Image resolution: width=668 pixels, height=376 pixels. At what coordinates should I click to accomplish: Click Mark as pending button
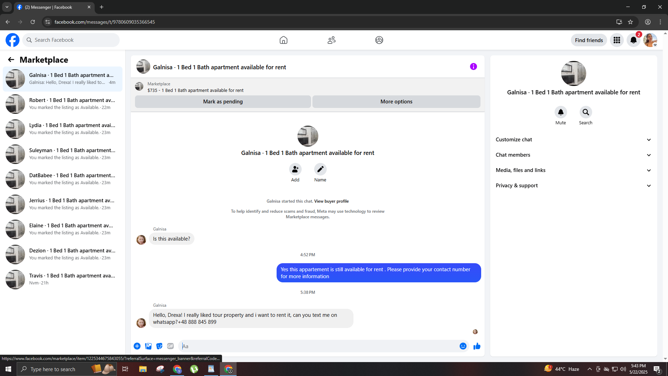pos(223,102)
